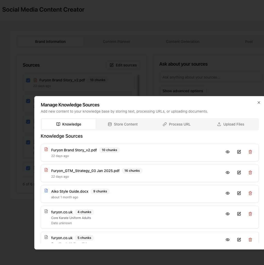The height and width of the screenshot is (265, 264).
Task: Focus the ask anything about sources field
Action: (211, 77)
